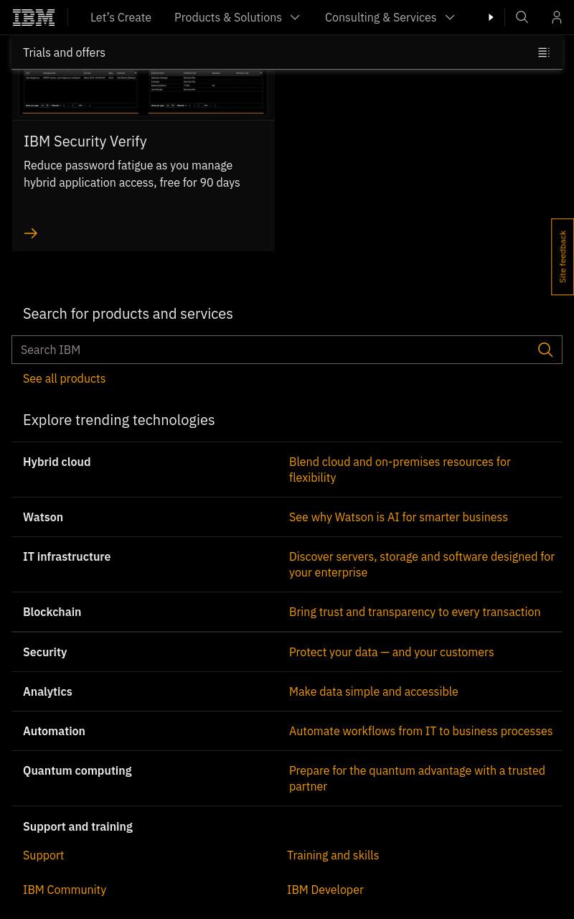Open IBM Community link
Image resolution: width=574 pixels, height=919 pixels.
65,890
